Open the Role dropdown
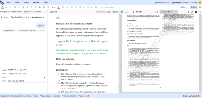 point(27,77)
